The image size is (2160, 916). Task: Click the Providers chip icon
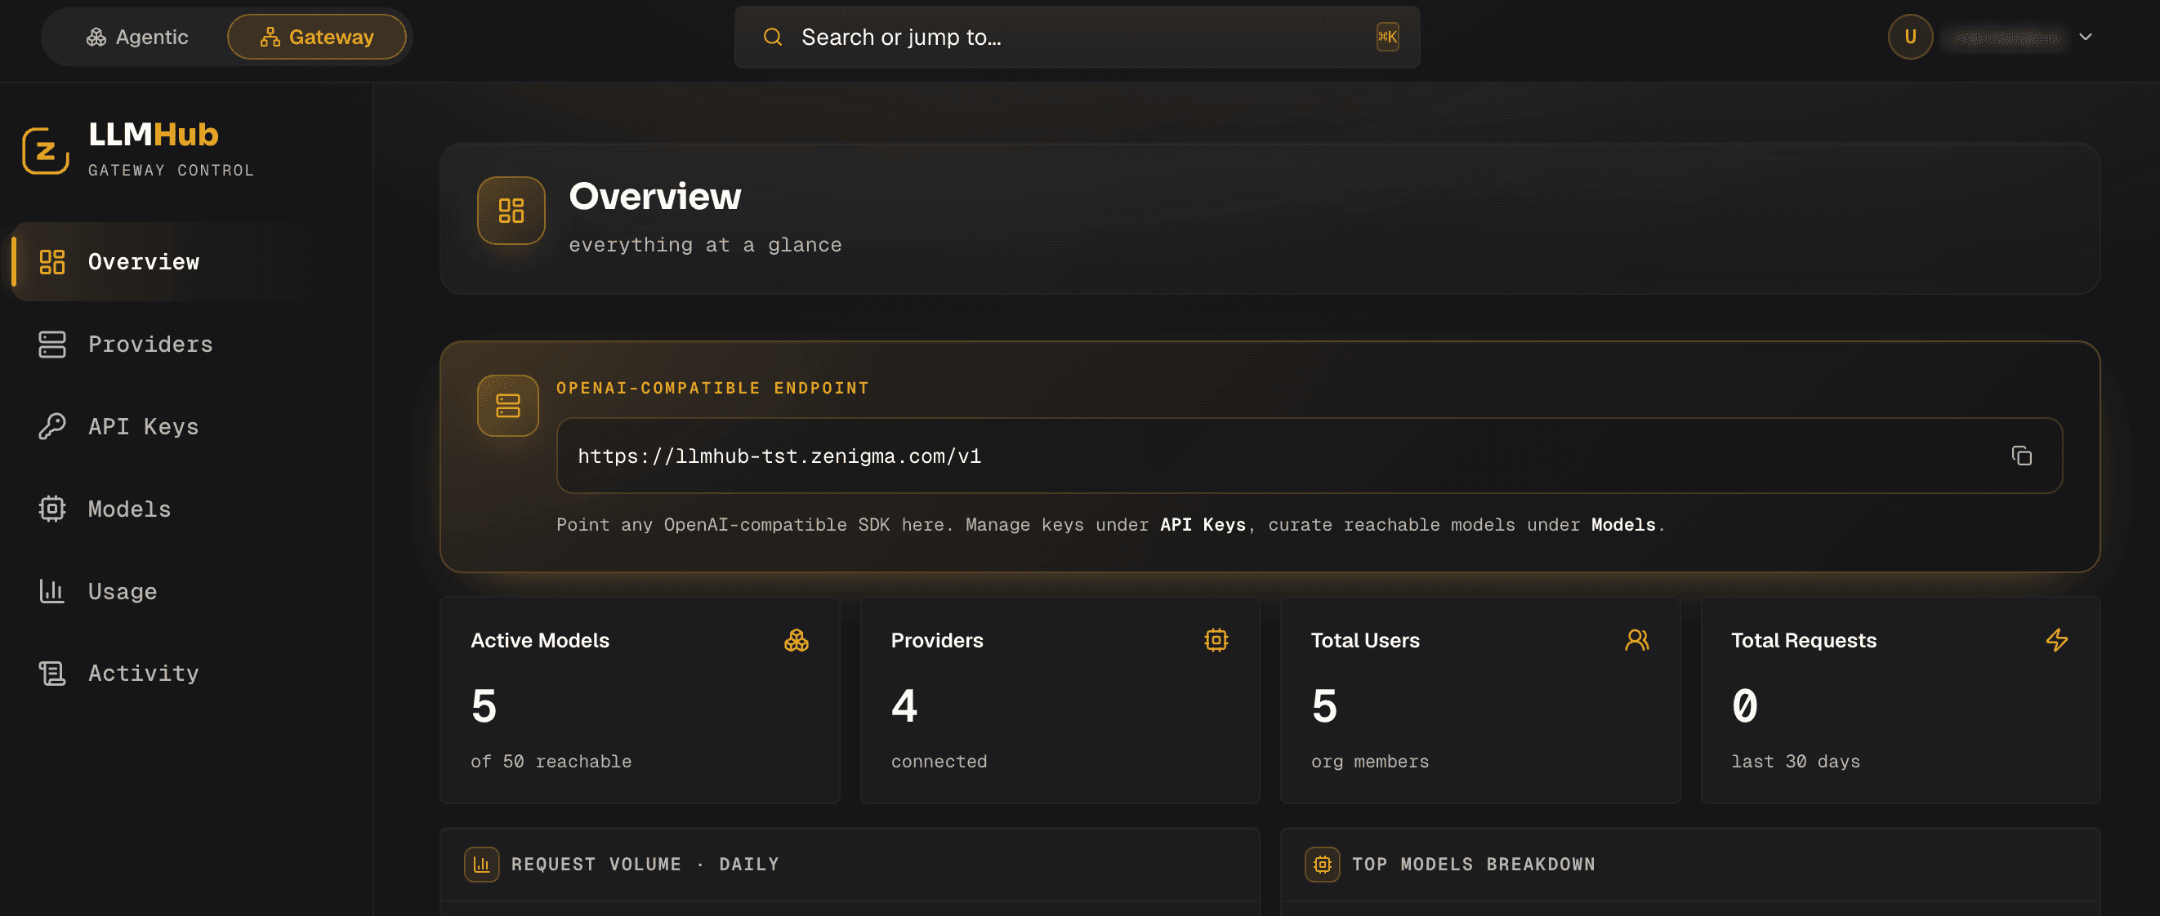[x=1216, y=640]
